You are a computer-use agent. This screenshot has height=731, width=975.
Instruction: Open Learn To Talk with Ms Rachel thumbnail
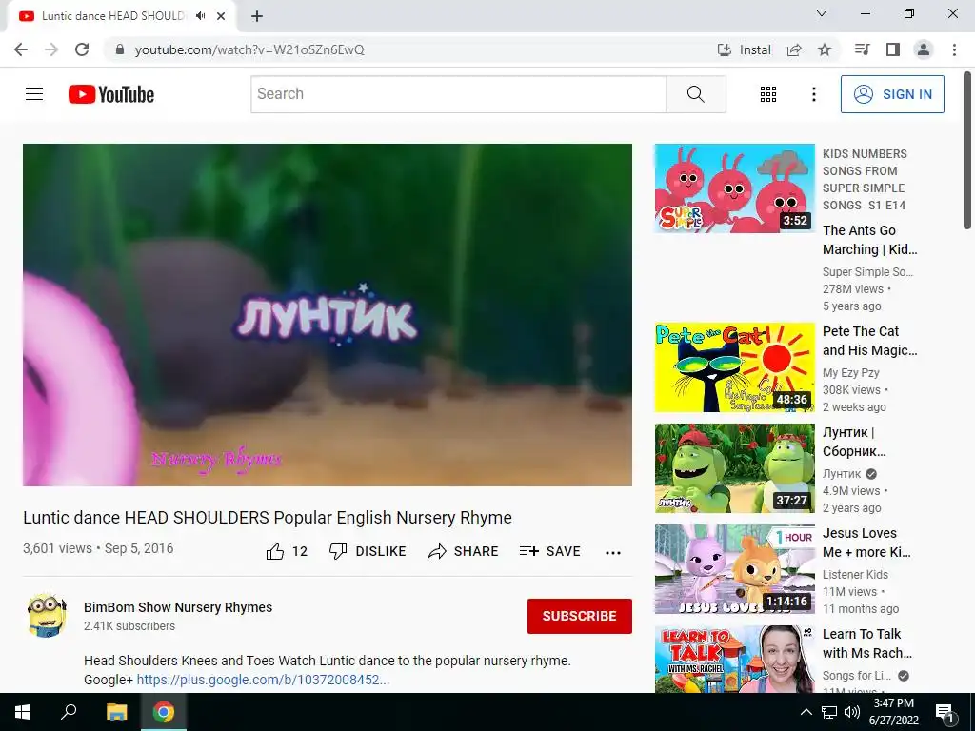coord(734,659)
